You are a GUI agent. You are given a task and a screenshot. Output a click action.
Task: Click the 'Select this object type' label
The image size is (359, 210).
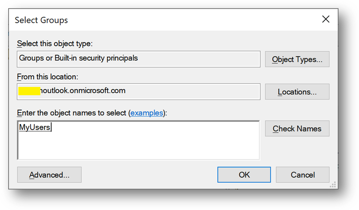(x=55, y=44)
